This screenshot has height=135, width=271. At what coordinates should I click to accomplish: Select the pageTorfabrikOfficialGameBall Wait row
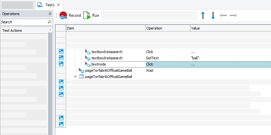click(x=108, y=70)
